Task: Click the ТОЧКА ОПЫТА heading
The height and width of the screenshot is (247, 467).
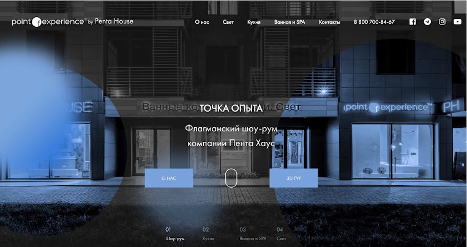Action: coord(231,108)
